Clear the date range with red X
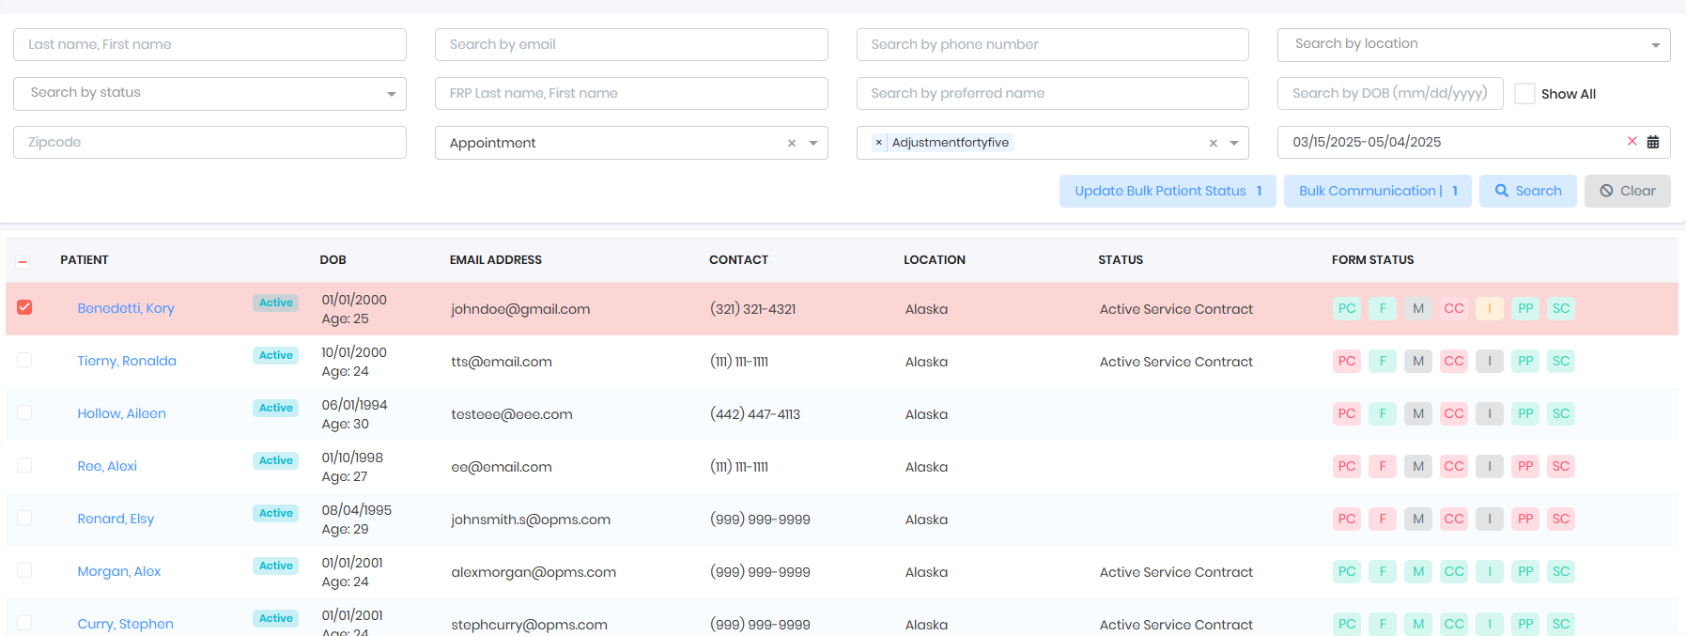 tap(1632, 141)
